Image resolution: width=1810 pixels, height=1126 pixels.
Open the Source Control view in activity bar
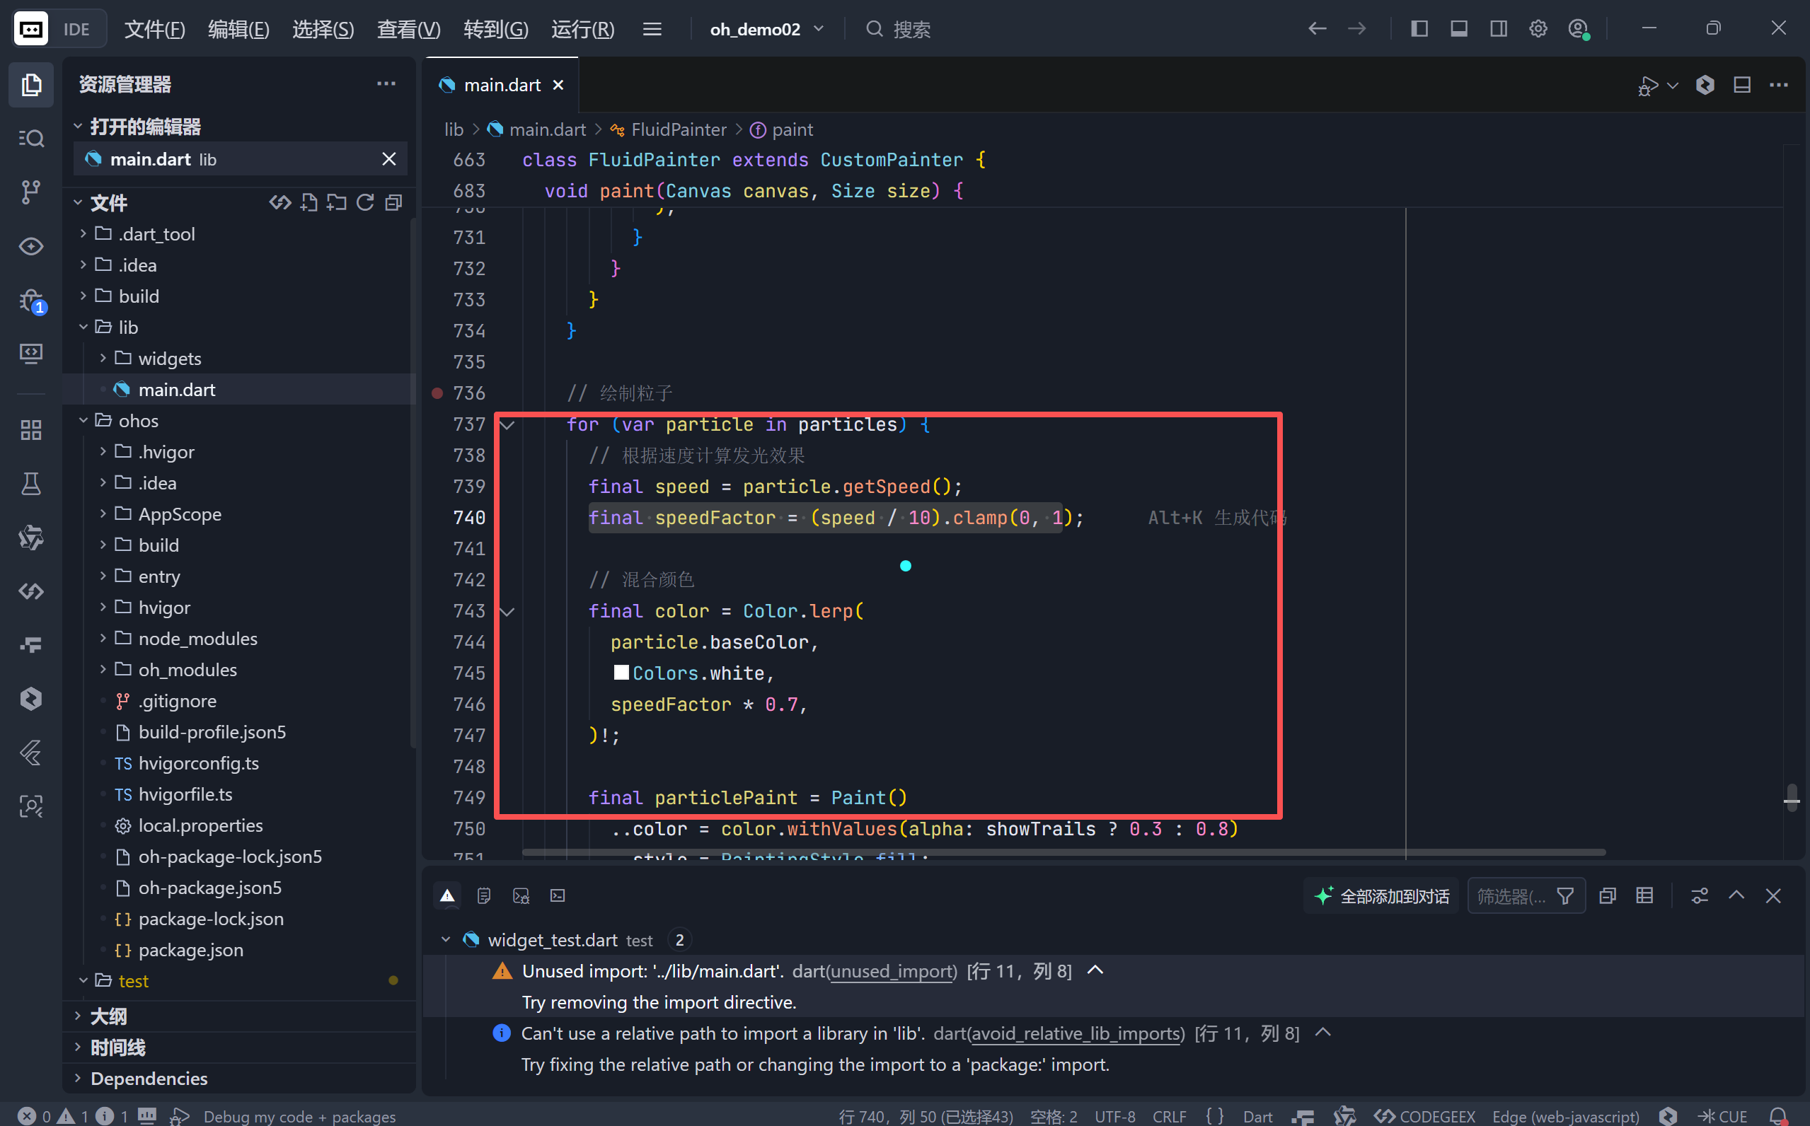click(x=30, y=192)
